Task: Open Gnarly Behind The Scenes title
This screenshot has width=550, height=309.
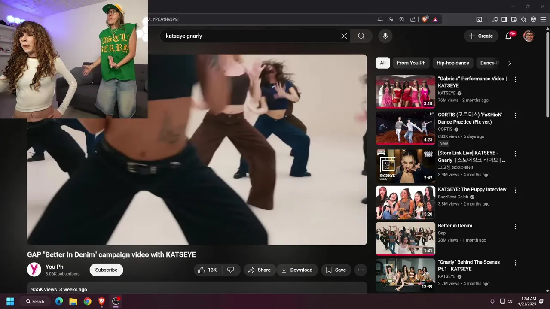Action: point(469,266)
